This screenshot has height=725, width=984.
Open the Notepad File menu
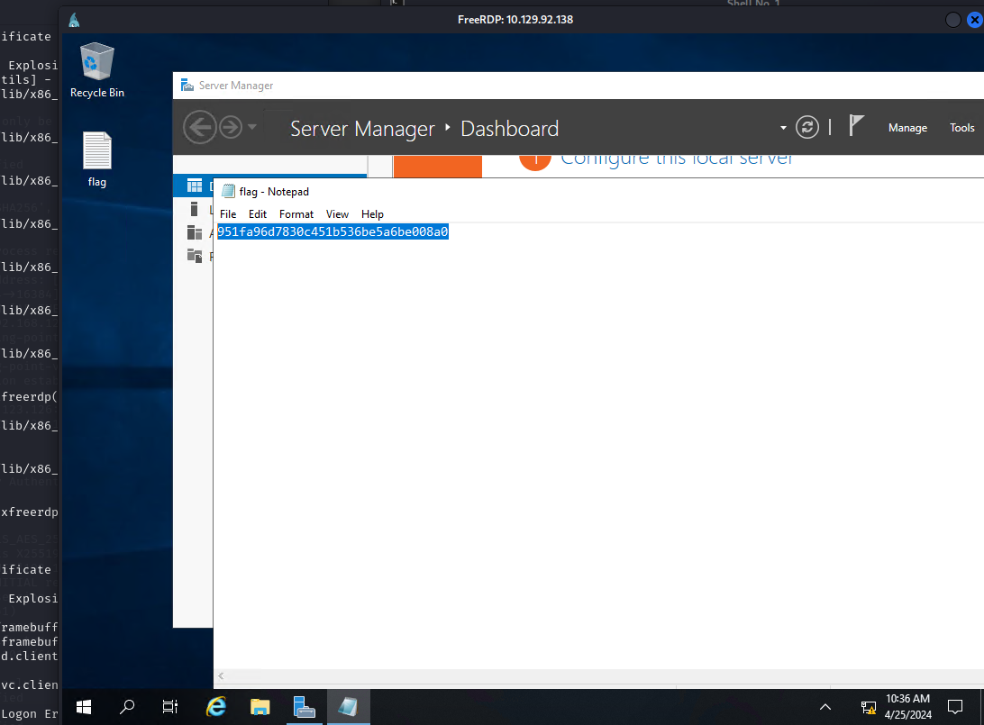(x=228, y=213)
